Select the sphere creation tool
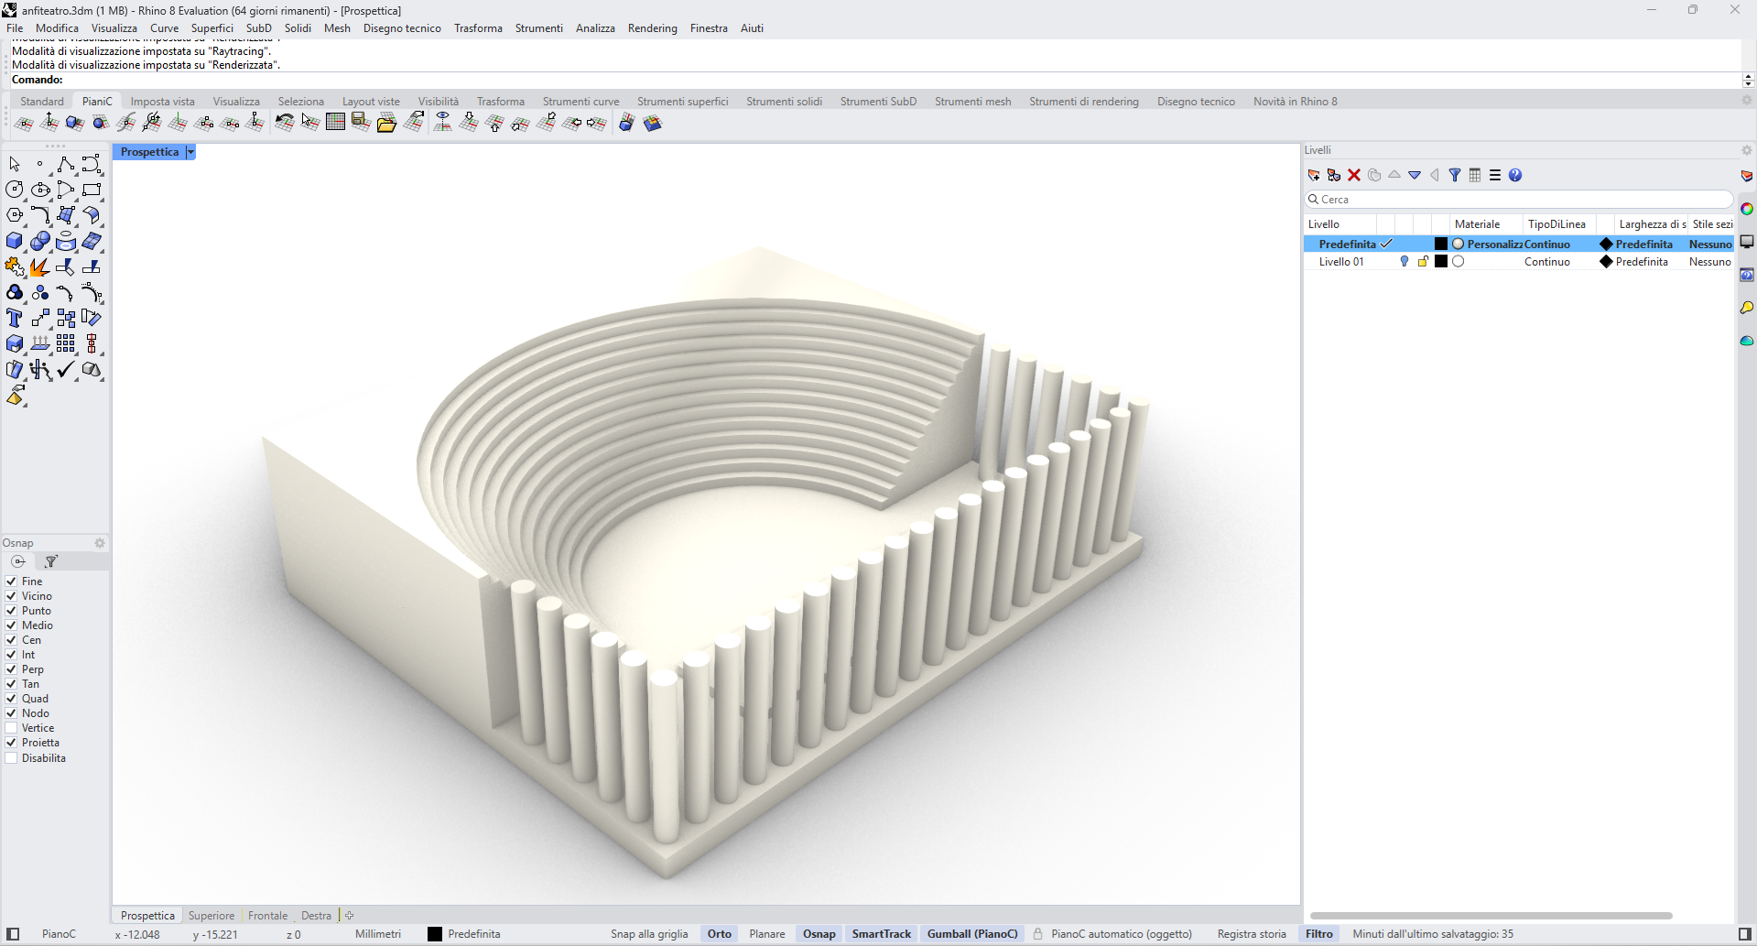 (x=40, y=241)
